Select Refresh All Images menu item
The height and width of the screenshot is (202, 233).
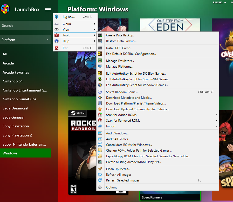coord(158,175)
